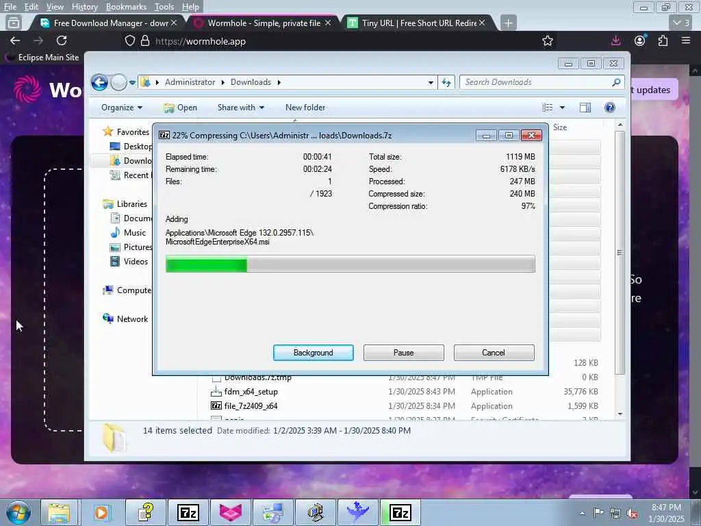Click site padlock security icon
This screenshot has height=526, width=701.
pyautogui.click(x=145, y=41)
